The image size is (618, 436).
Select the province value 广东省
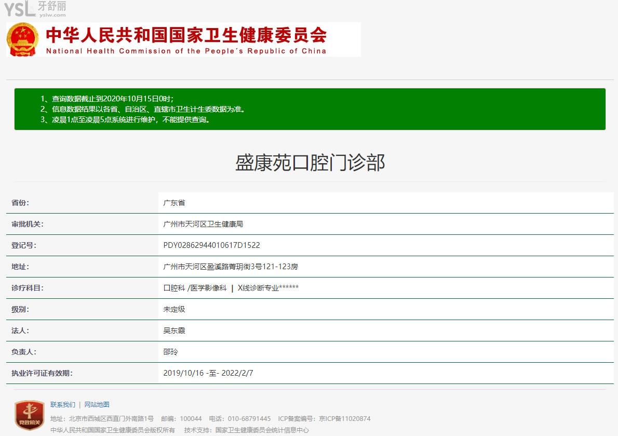pyautogui.click(x=174, y=203)
